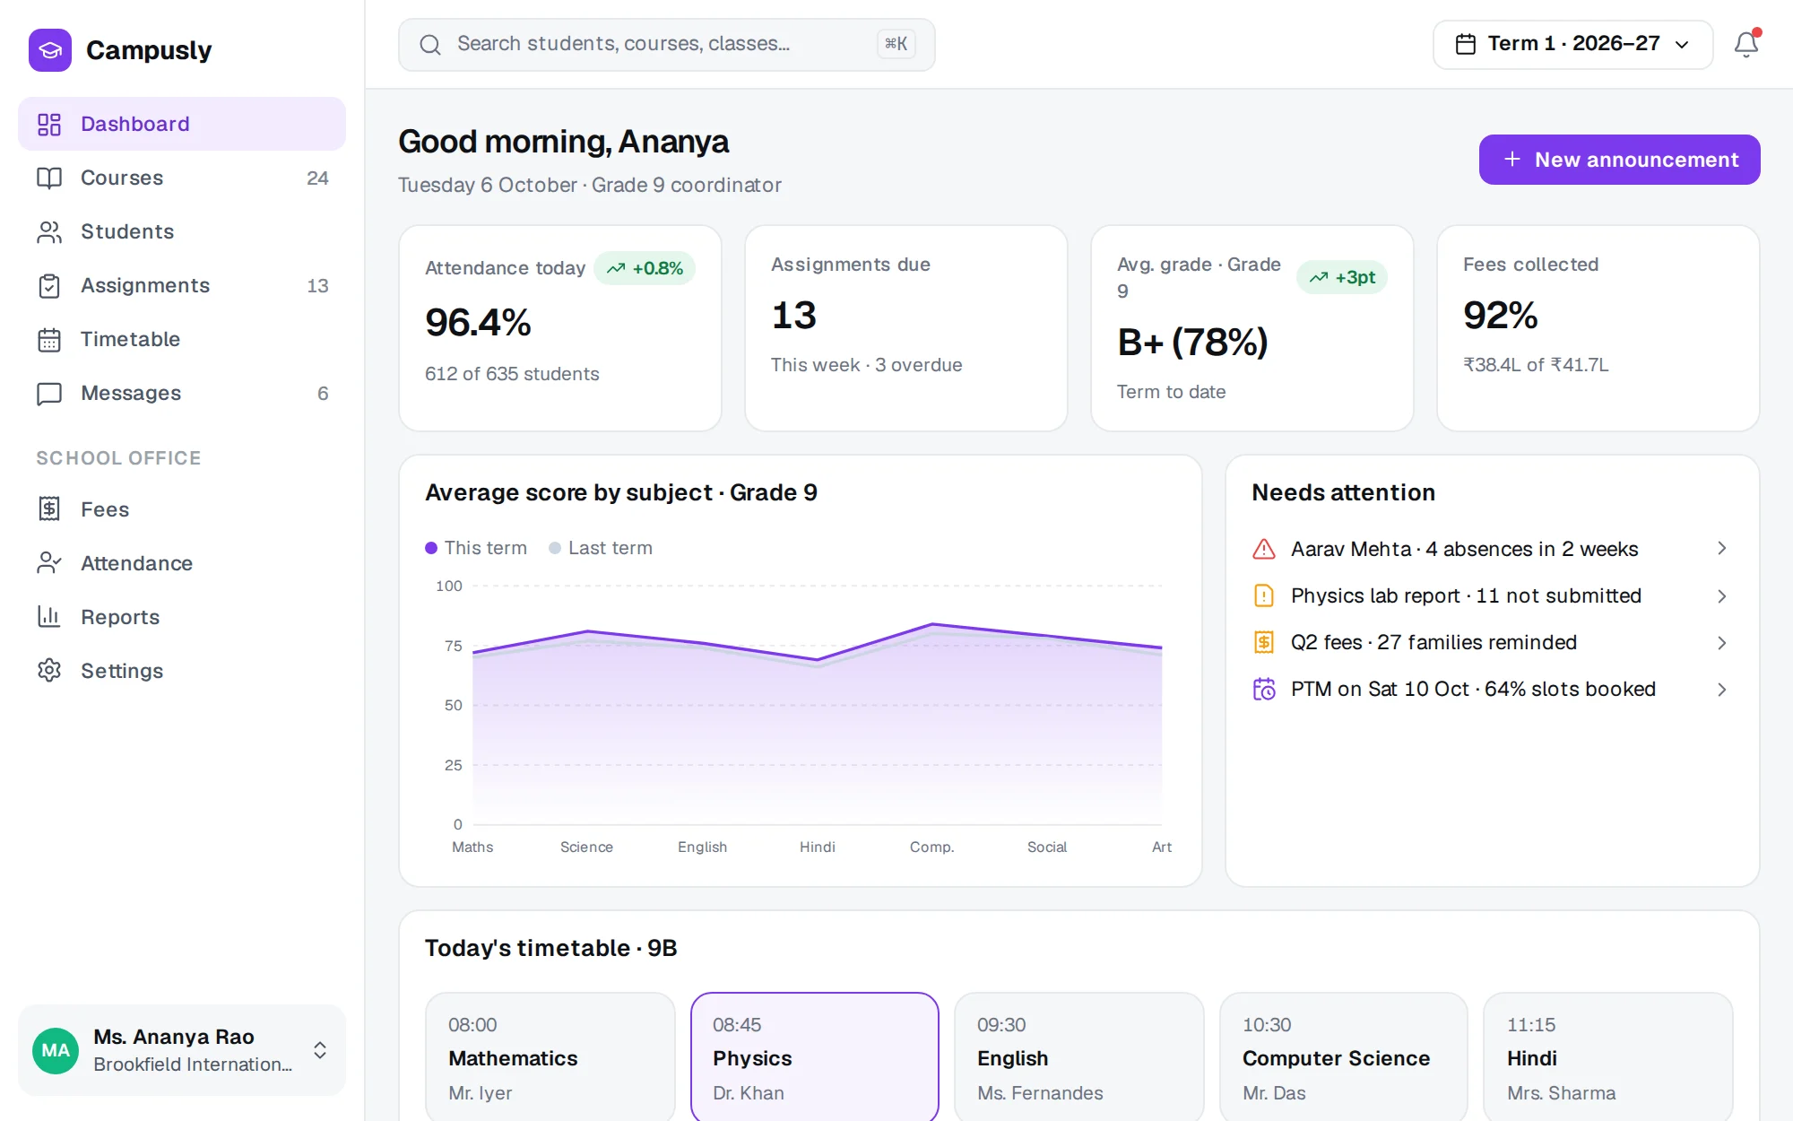1793x1121 pixels.
Task: Click the PTM calendar-clock icon
Action: (1264, 689)
